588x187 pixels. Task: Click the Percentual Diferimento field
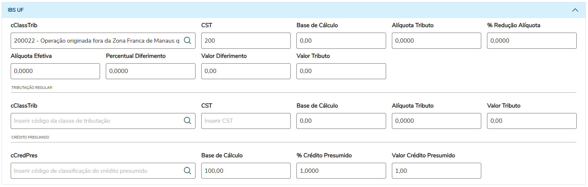pos(150,71)
